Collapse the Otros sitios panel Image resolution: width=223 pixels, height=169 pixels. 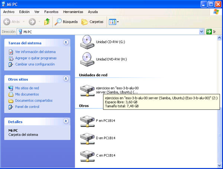(x=66, y=79)
